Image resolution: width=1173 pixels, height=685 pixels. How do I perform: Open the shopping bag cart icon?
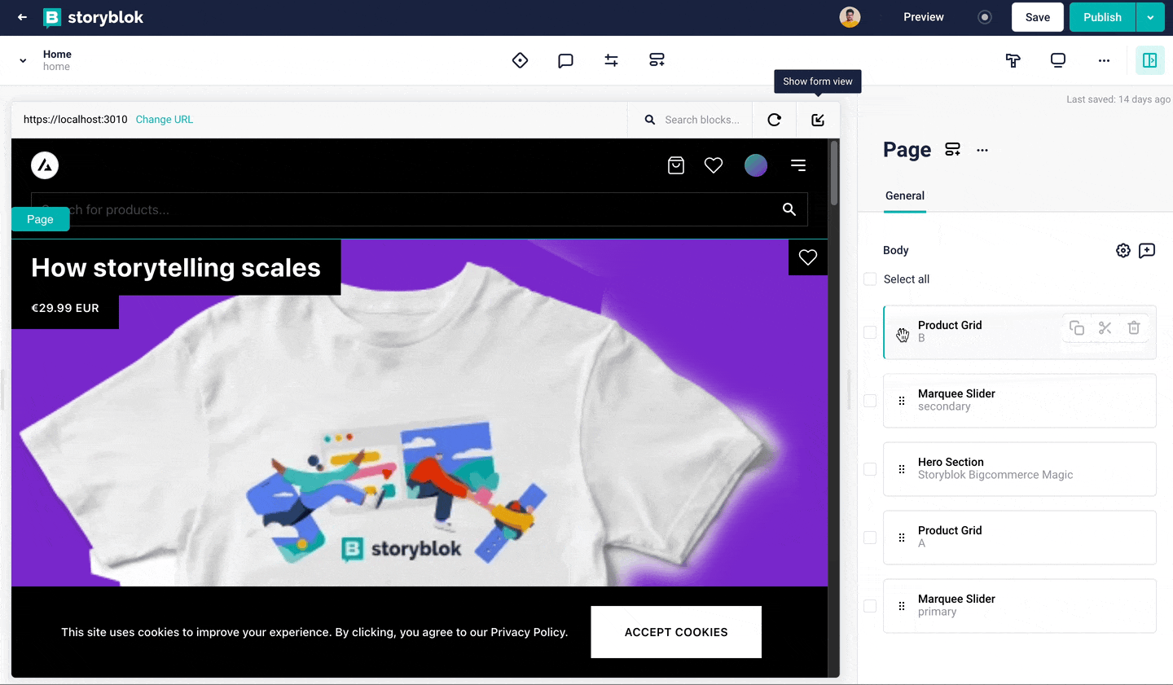click(676, 165)
